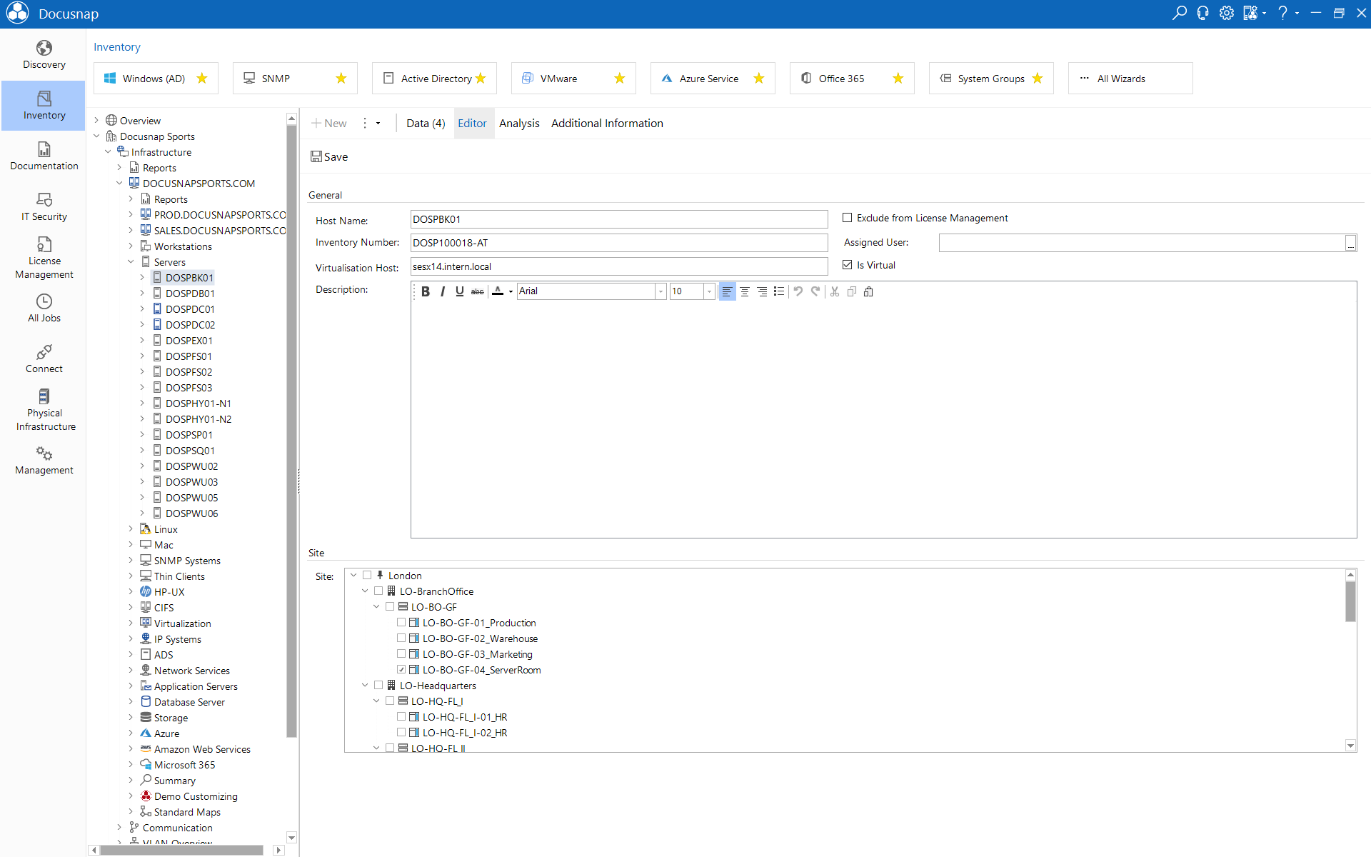Redo edit in description toolbar
1371x857 pixels.
[x=815, y=291]
